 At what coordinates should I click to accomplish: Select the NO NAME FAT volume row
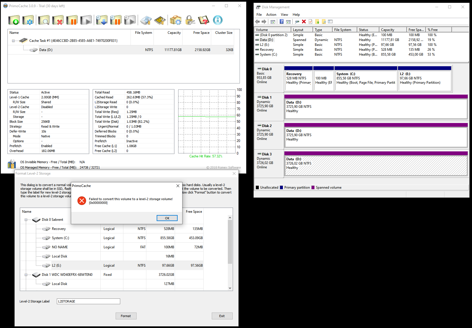(112, 247)
